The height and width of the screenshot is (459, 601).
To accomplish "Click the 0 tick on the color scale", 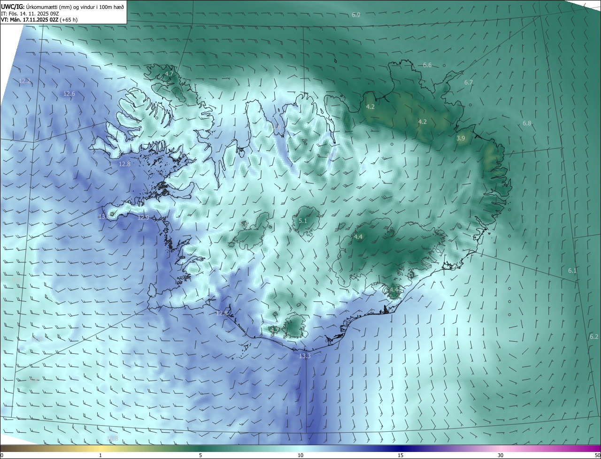I will tap(2, 456).
